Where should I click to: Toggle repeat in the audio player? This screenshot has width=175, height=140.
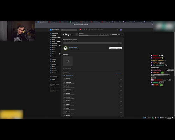click(73, 34)
